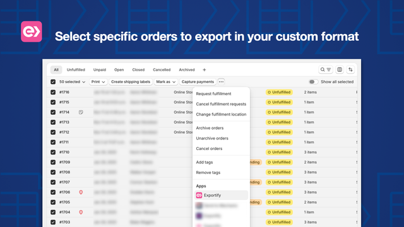Viewport: 404px width, 227px height.
Task: Choose Cancel orders menu item
Action: pyautogui.click(x=221, y=149)
